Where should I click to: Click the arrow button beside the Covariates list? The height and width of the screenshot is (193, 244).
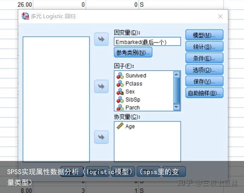tap(101, 137)
